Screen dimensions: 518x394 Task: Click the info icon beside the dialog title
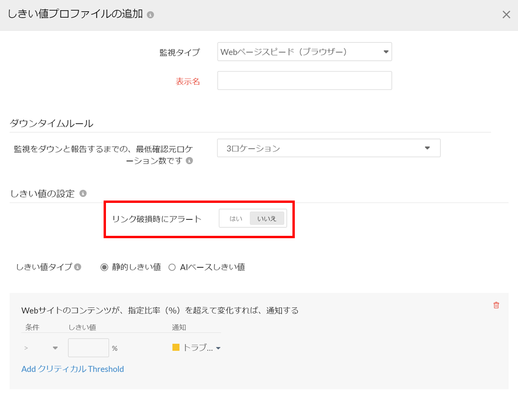[151, 15]
